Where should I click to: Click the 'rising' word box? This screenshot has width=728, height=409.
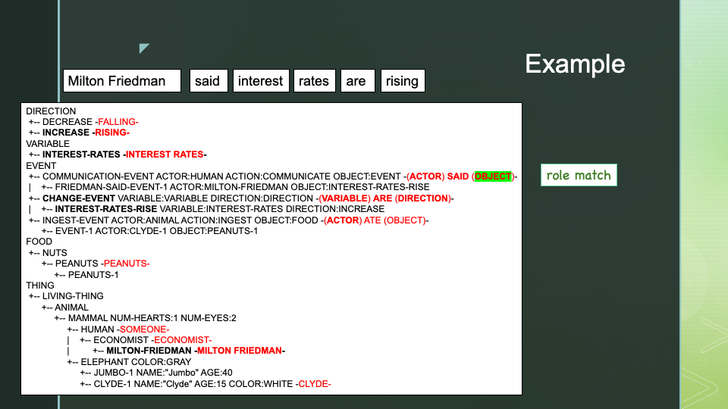click(403, 81)
